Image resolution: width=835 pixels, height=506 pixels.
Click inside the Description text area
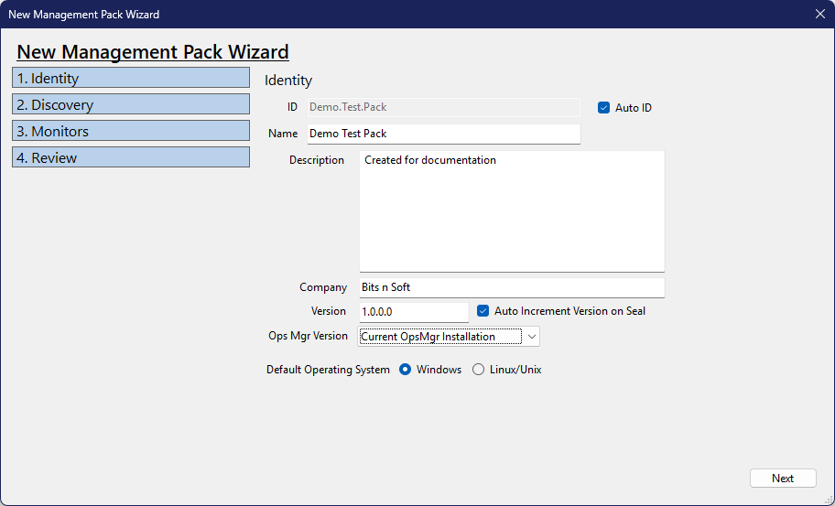[x=511, y=211]
